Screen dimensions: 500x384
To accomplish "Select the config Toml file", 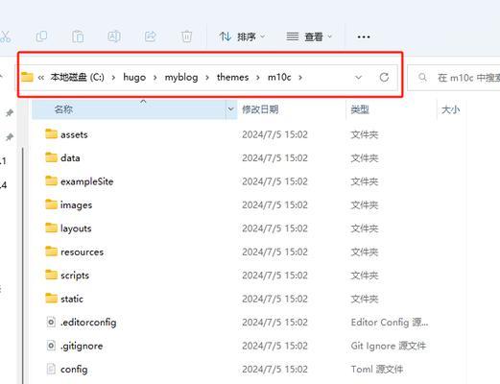I will 74,370.
